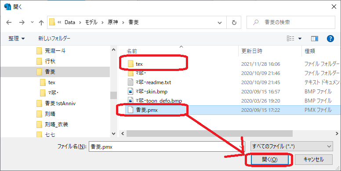Click file list horizontal scrollbar thumb

click(210, 133)
